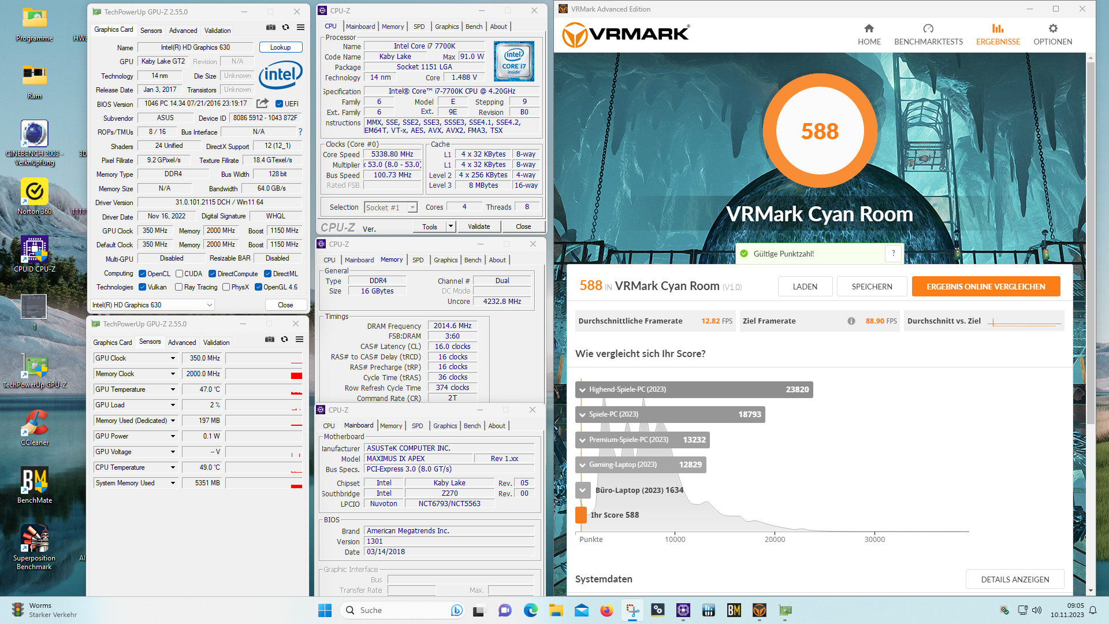Click SPEICHERN button in VRMark
Viewport: 1109px width, 624px height.
point(872,287)
